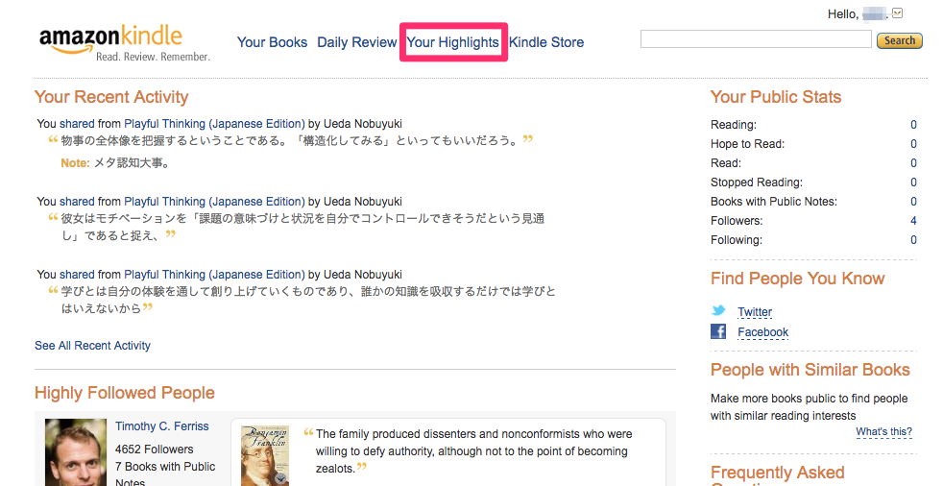Open the Your Books tab
Viewport: 943px width, 486px height.
[x=272, y=42]
